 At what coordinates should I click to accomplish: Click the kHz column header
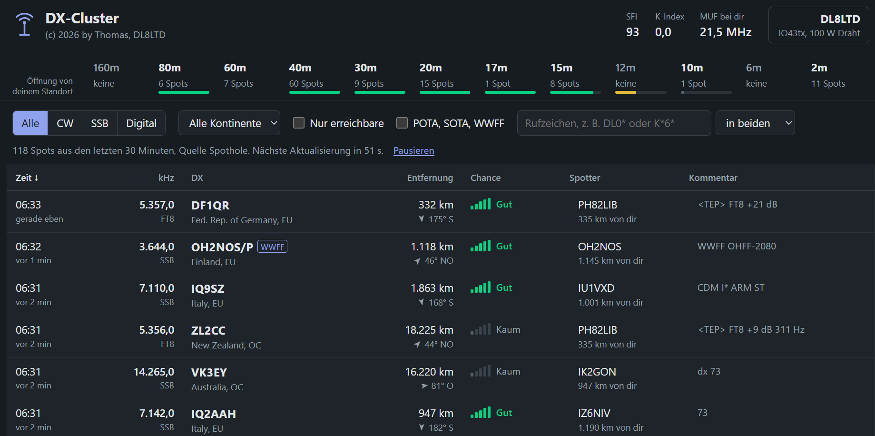click(166, 178)
